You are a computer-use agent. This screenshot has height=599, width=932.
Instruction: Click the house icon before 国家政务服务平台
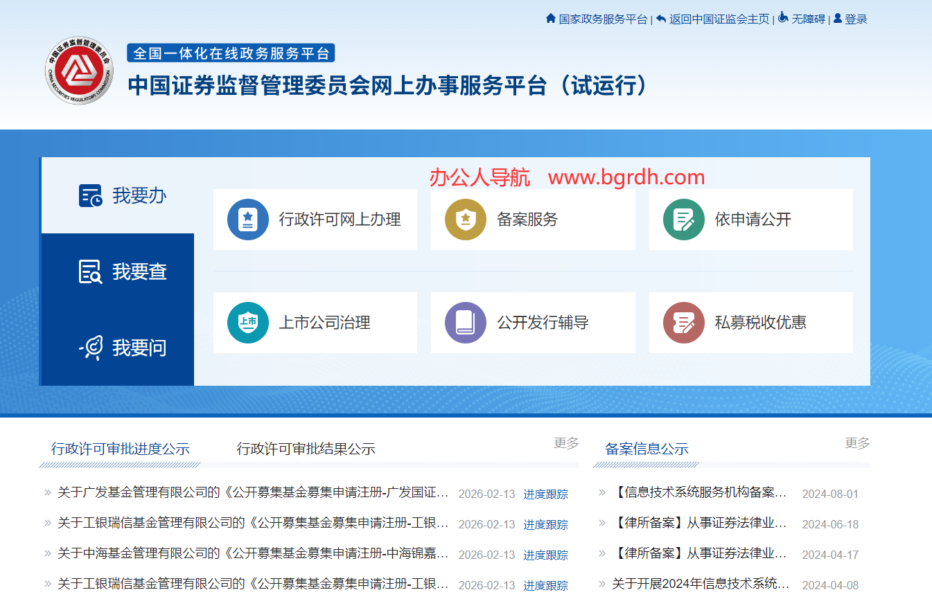click(551, 19)
